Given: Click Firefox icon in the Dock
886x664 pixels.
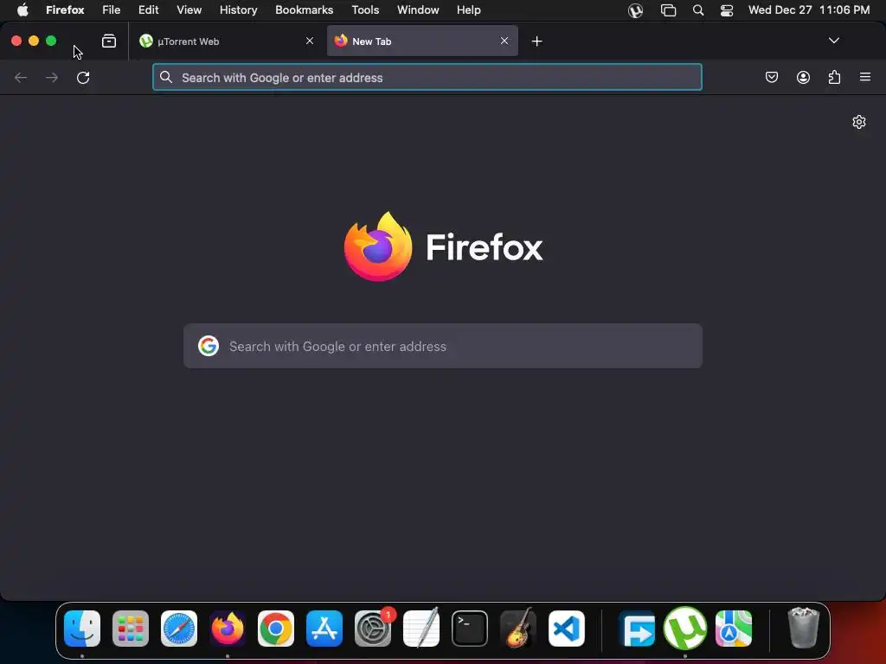Looking at the screenshot, I should [228, 629].
